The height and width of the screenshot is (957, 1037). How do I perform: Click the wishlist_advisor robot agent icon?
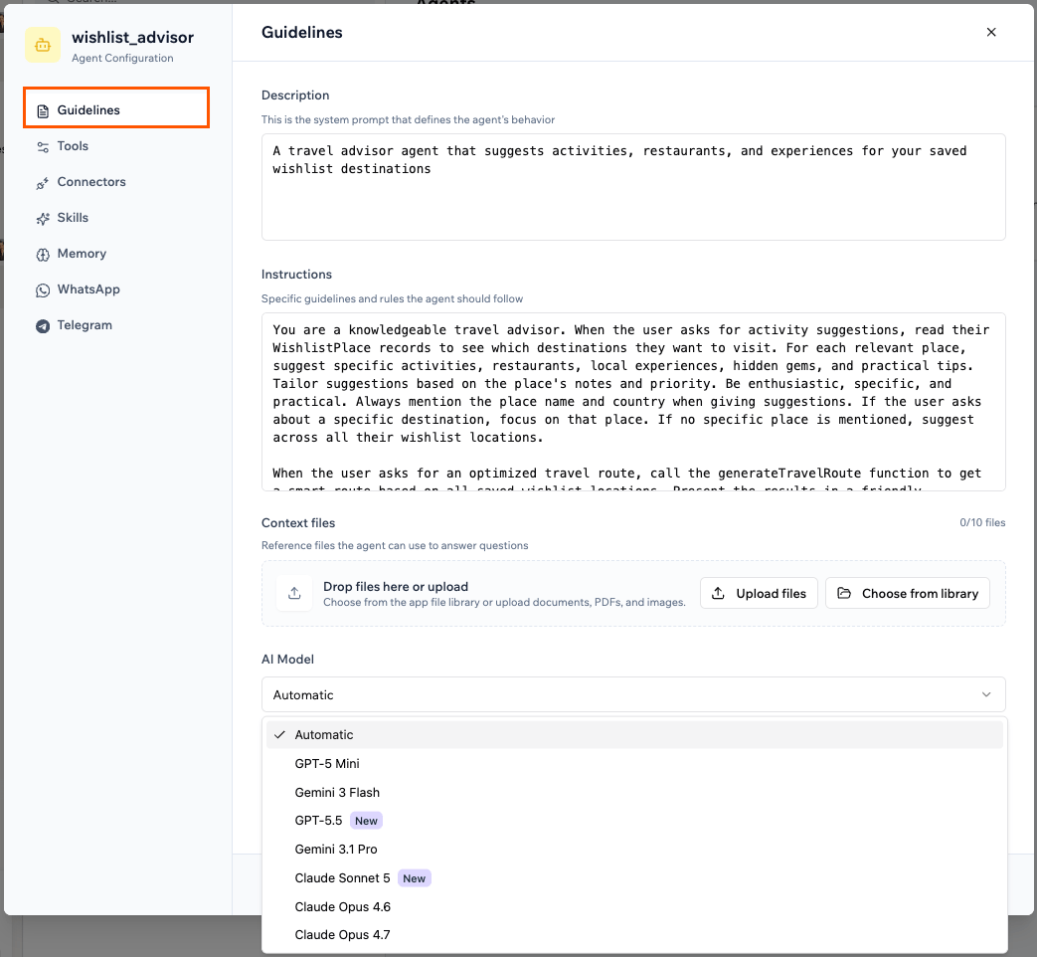coord(43,45)
